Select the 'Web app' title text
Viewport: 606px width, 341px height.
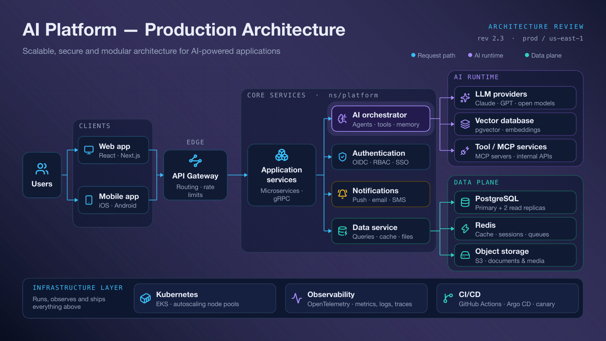coord(114,146)
